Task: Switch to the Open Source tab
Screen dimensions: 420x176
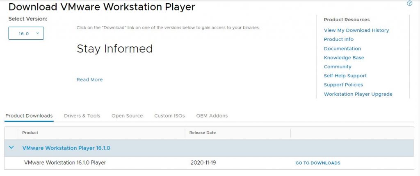Action: click(127, 116)
